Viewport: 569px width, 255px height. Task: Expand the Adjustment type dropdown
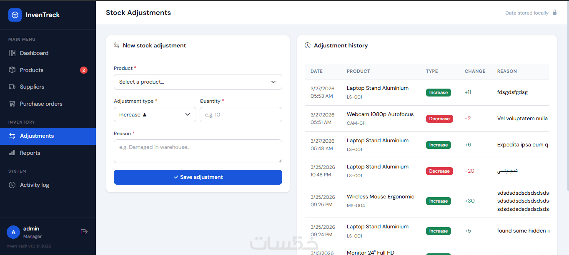(155, 115)
